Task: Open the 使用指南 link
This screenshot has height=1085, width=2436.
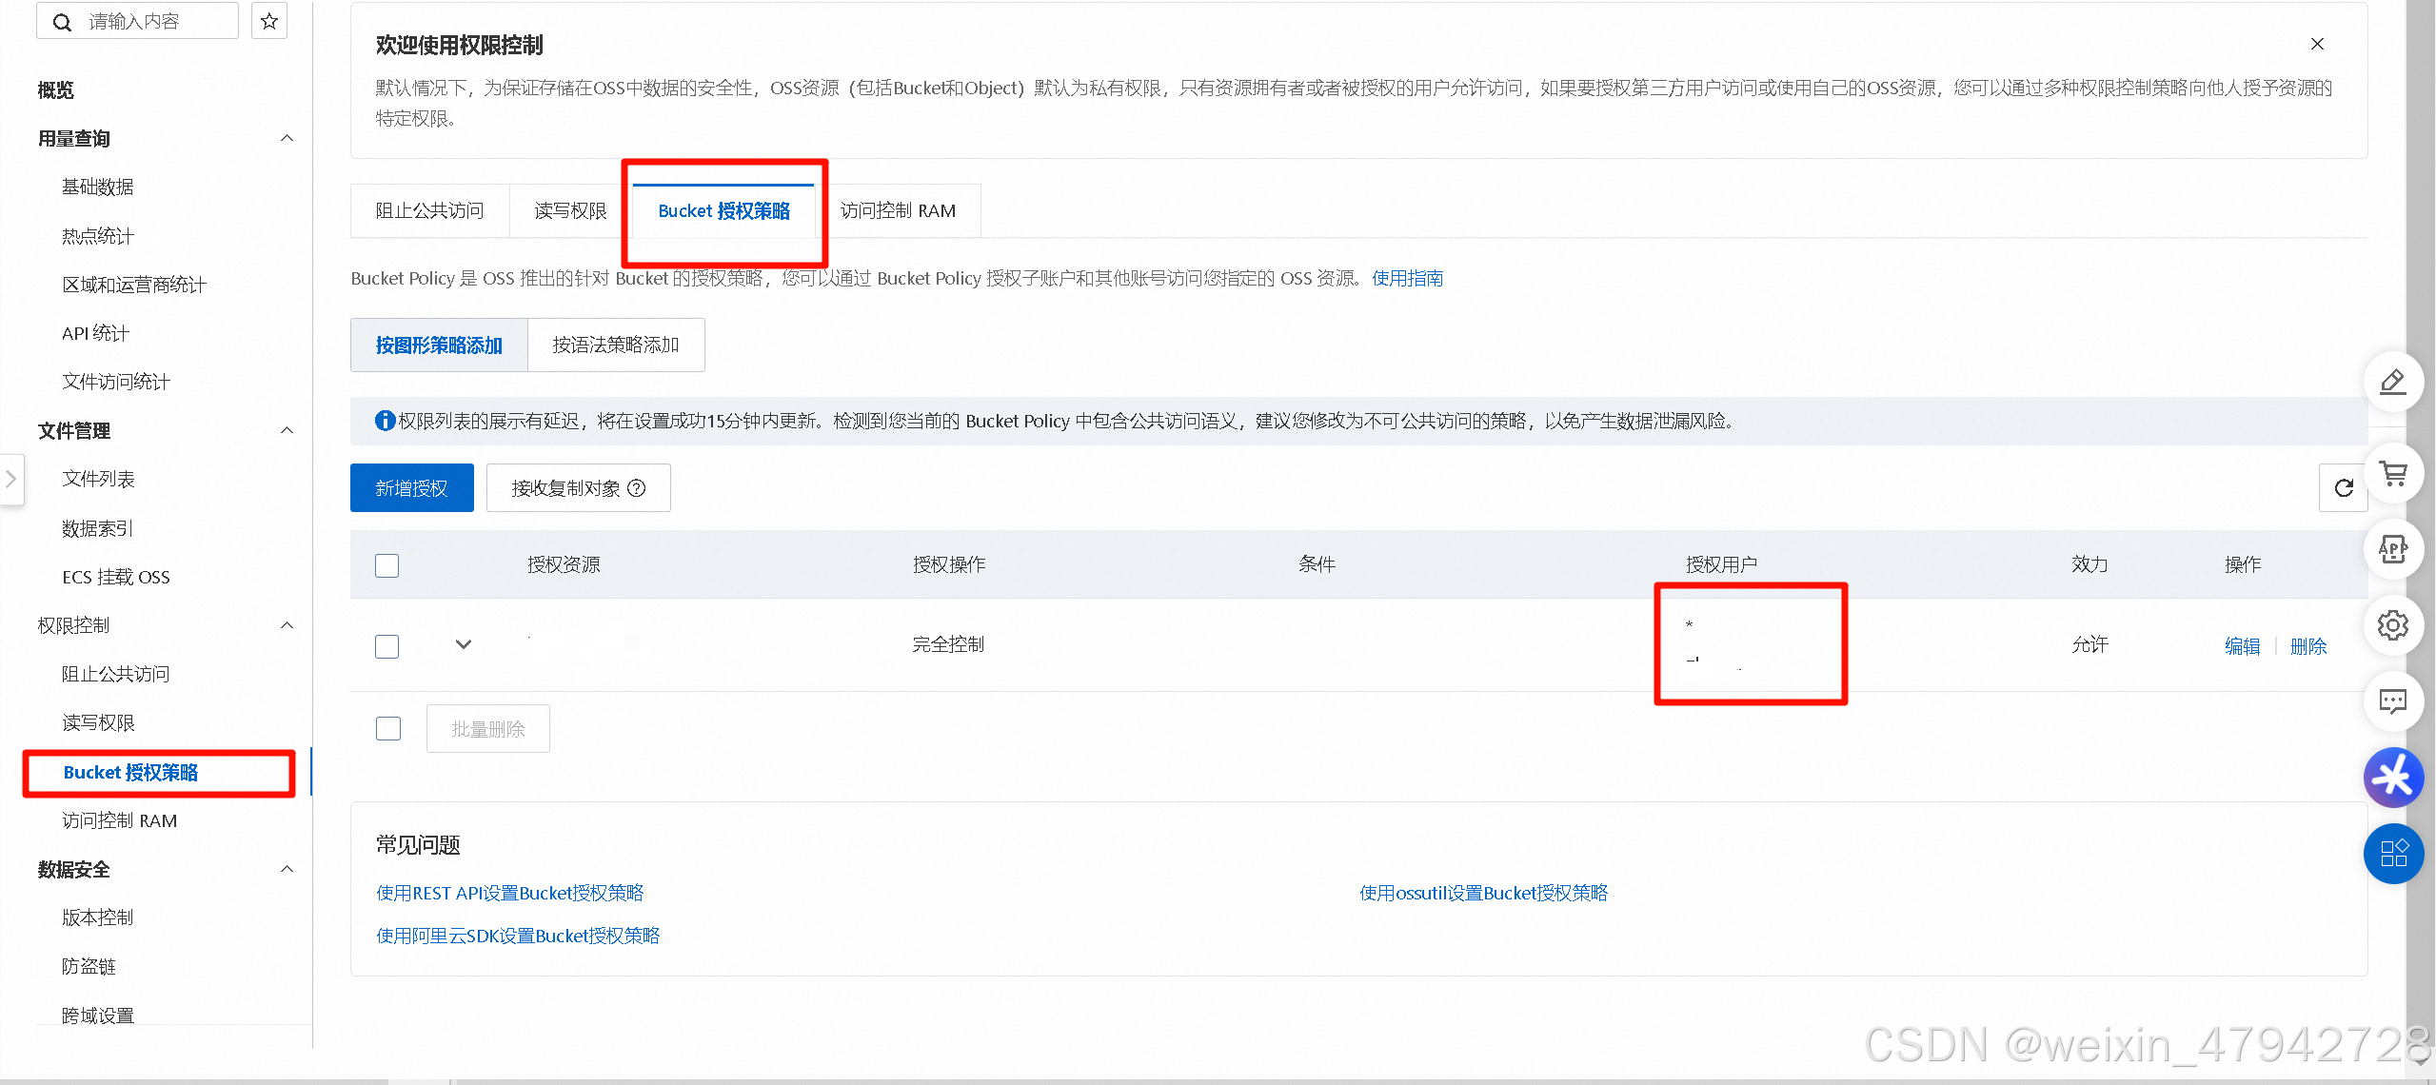Action: point(1407,278)
